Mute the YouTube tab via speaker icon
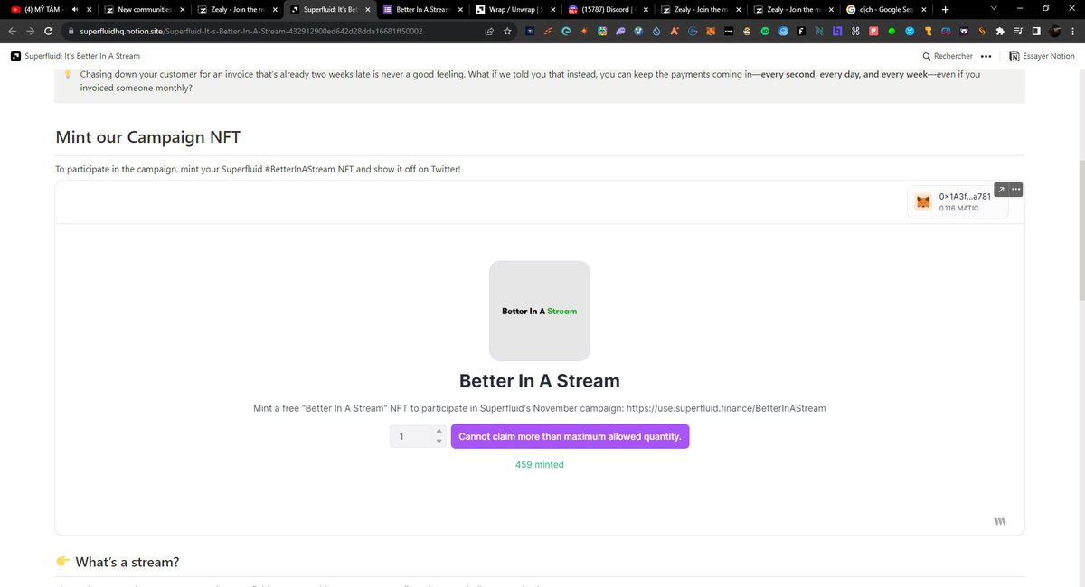Screen dimensions: 1085x587 click(75, 10)
